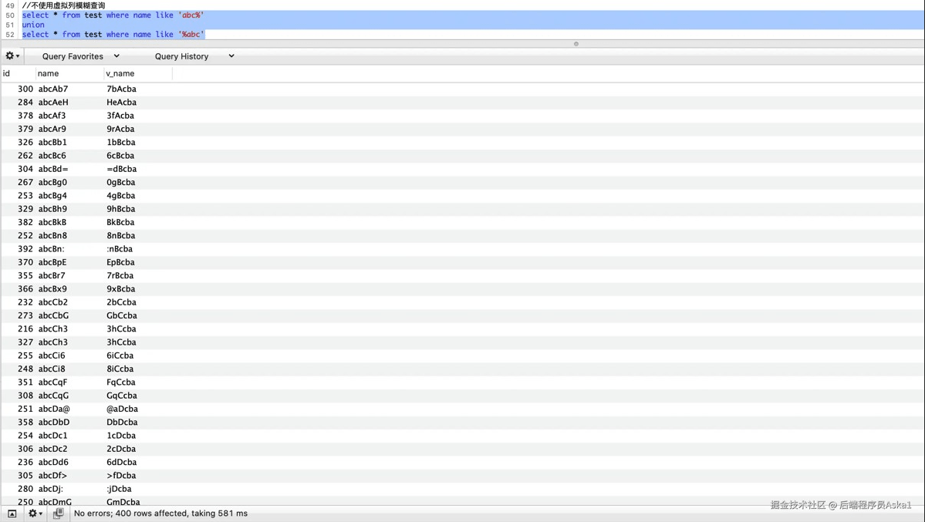Sort by the v_name column header
The image size is (925, 522).
pyautogui.click(x=138, y=73)
